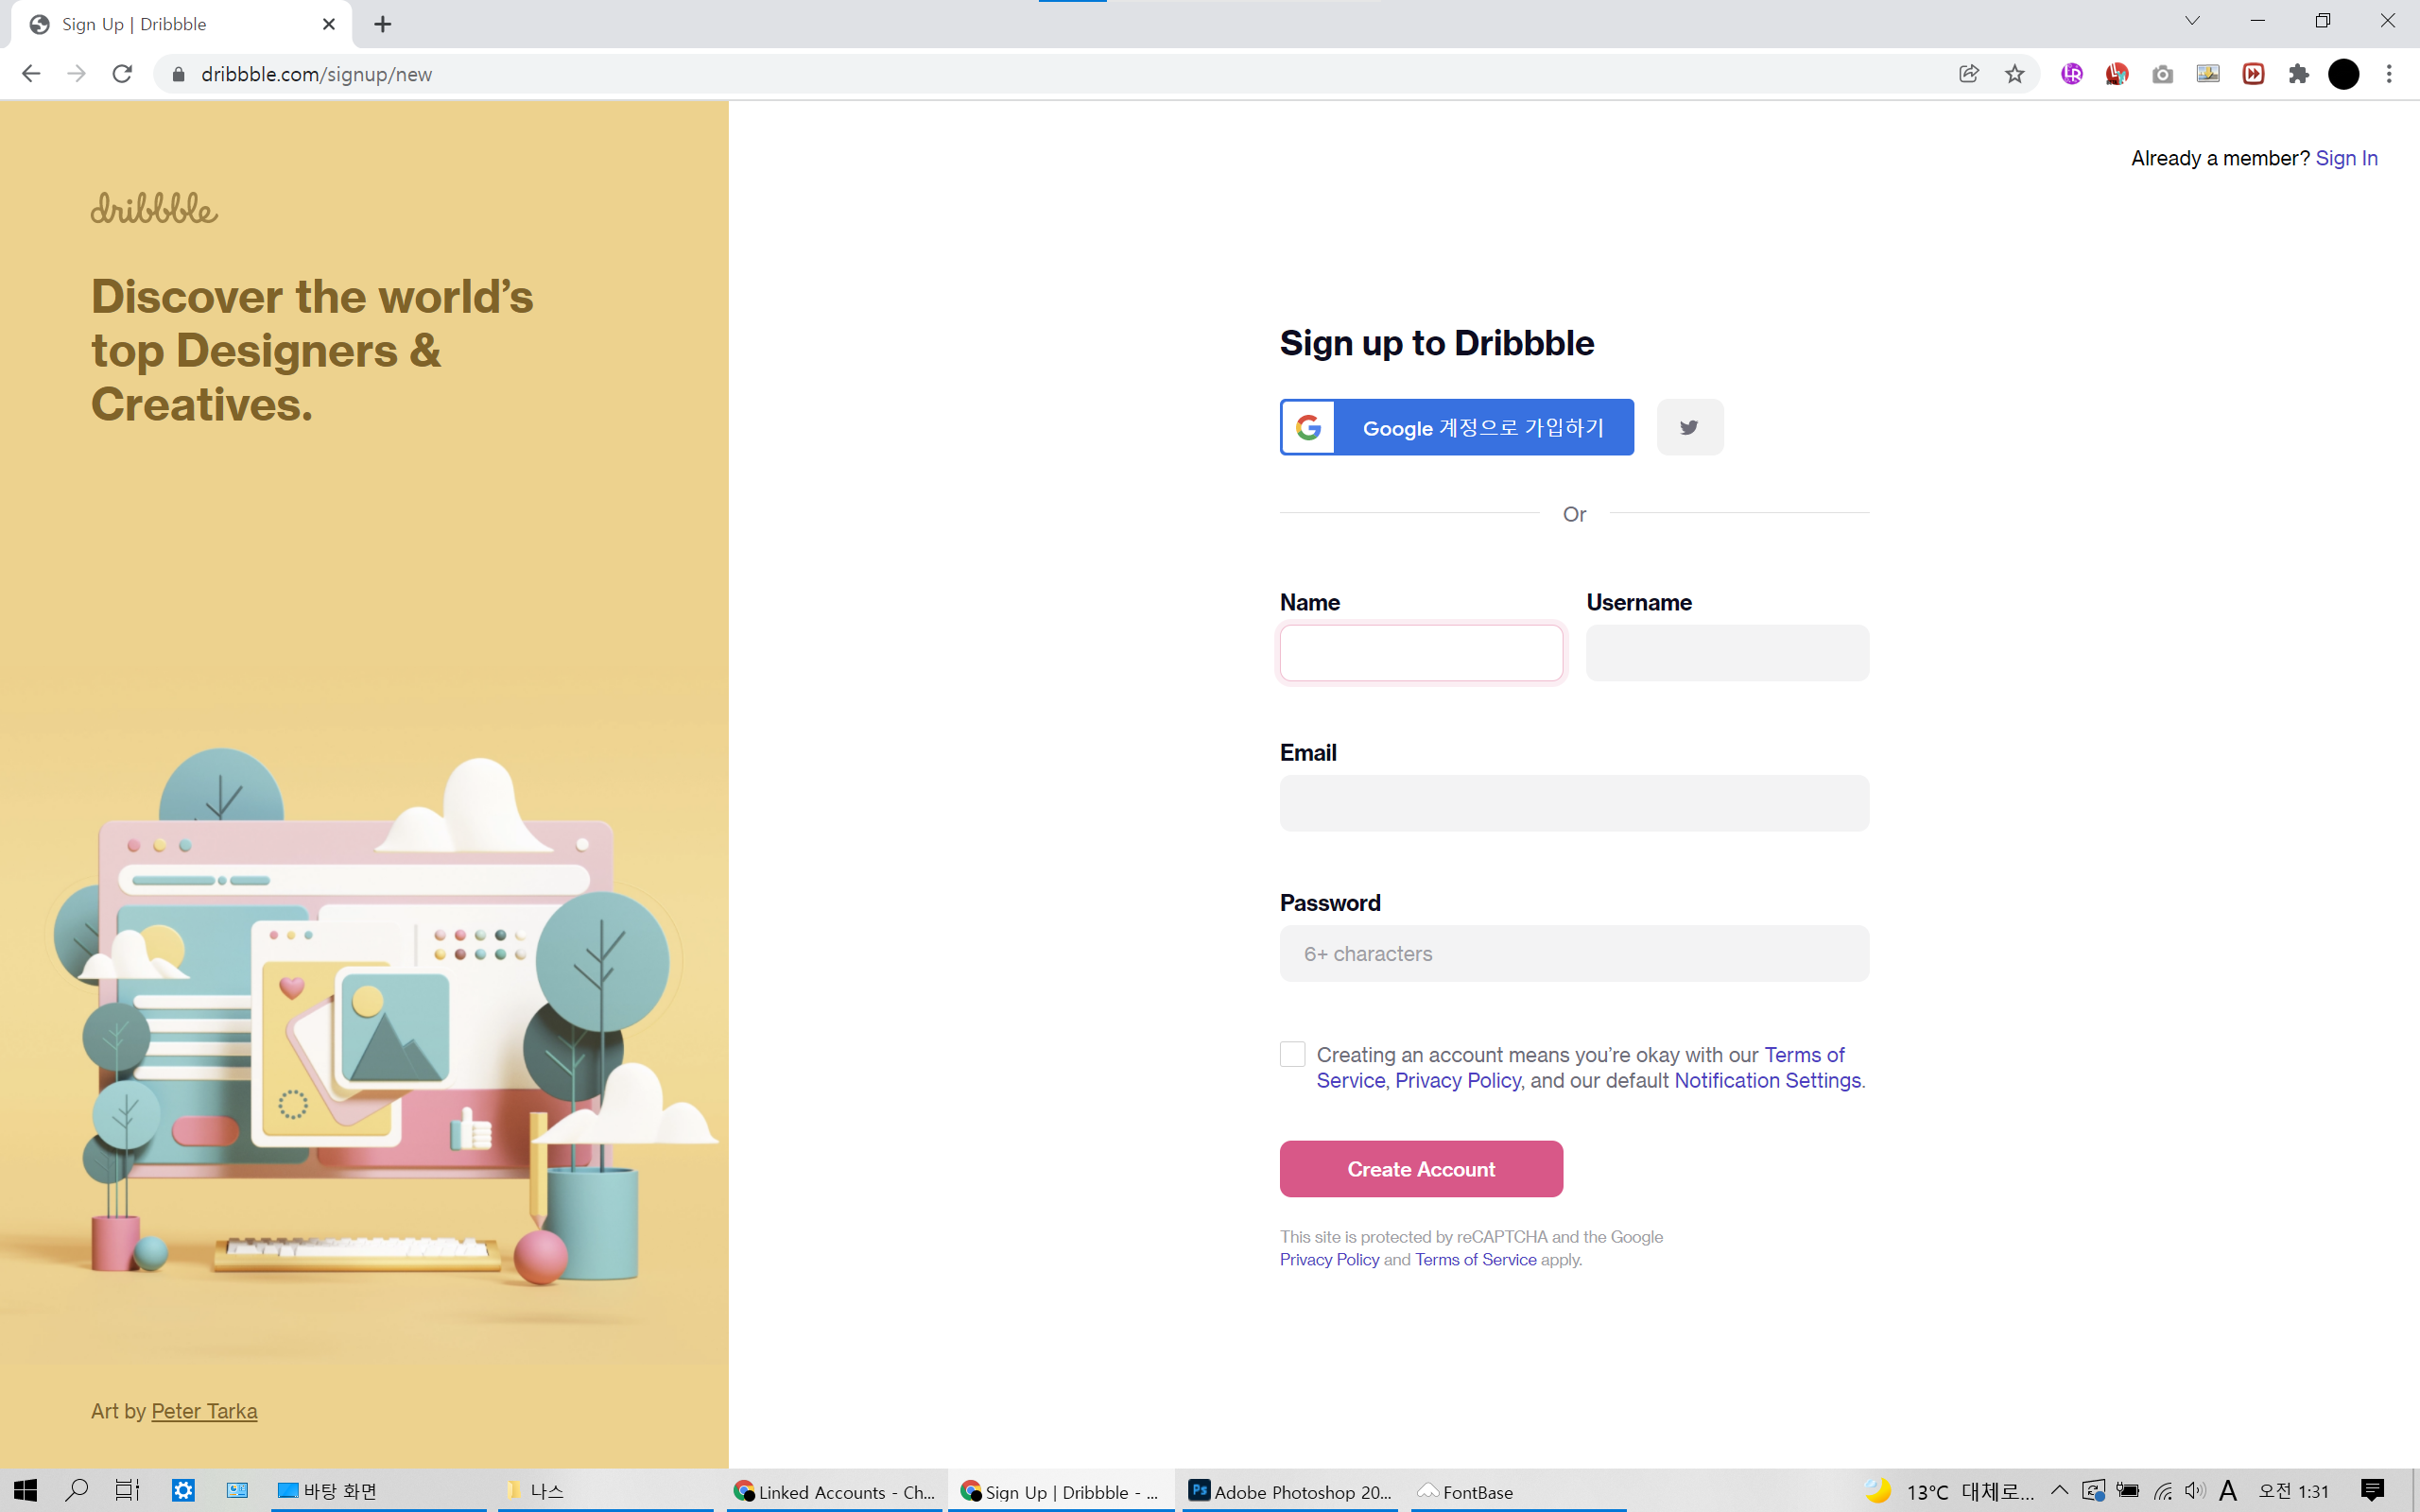The width and height of the screenshot is (2420, 1512).
Task: Switch to Adobe Photoshop in the taskbar
Action: [x=1290, y=1491]
